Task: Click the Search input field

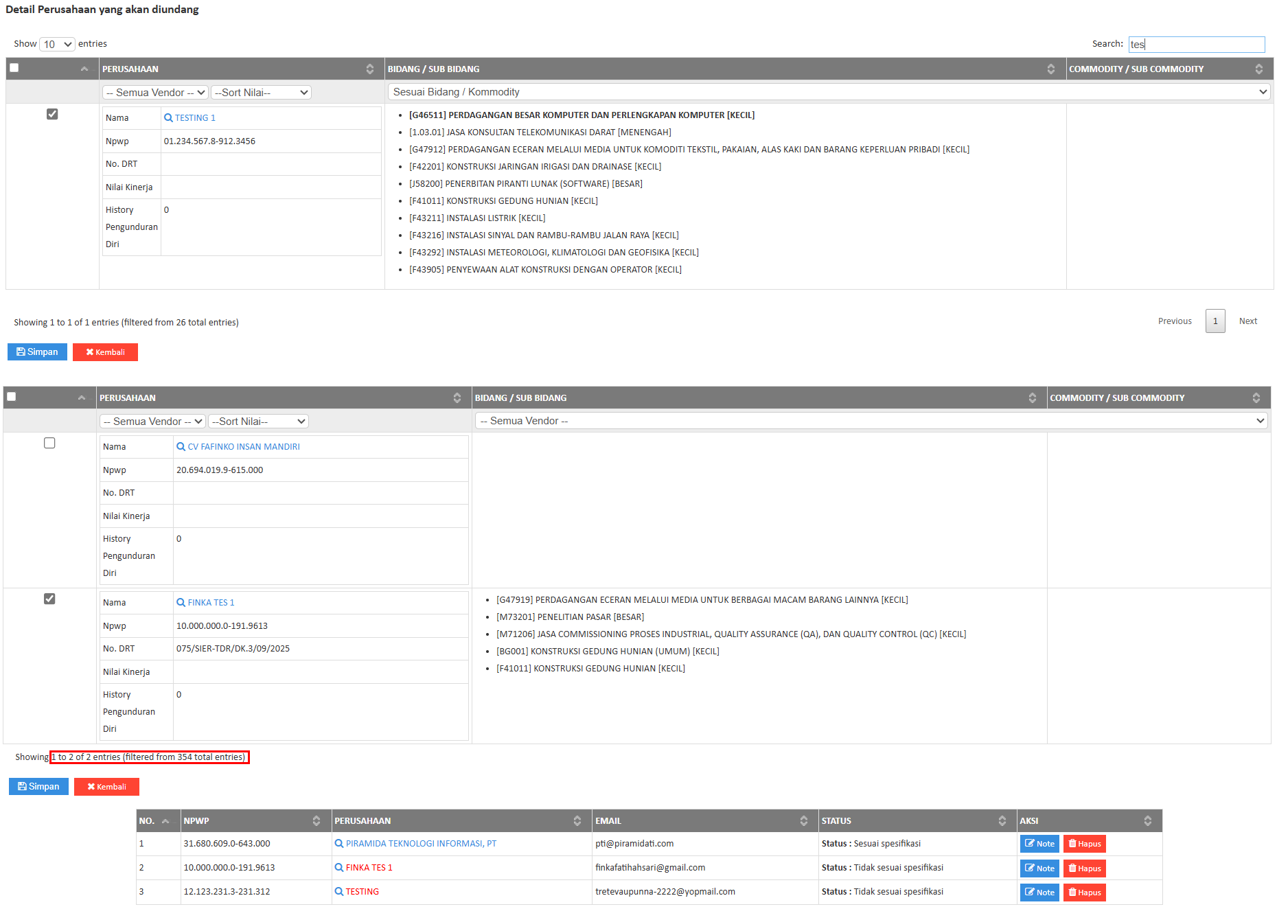Action: pos(1196,45)
